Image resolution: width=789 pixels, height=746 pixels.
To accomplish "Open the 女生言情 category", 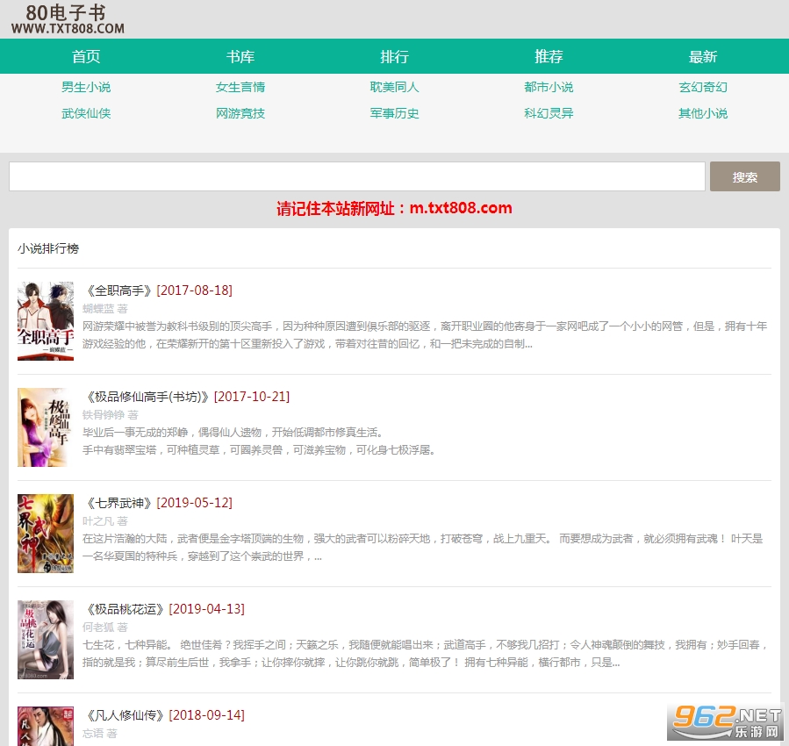I will point(240,87).
